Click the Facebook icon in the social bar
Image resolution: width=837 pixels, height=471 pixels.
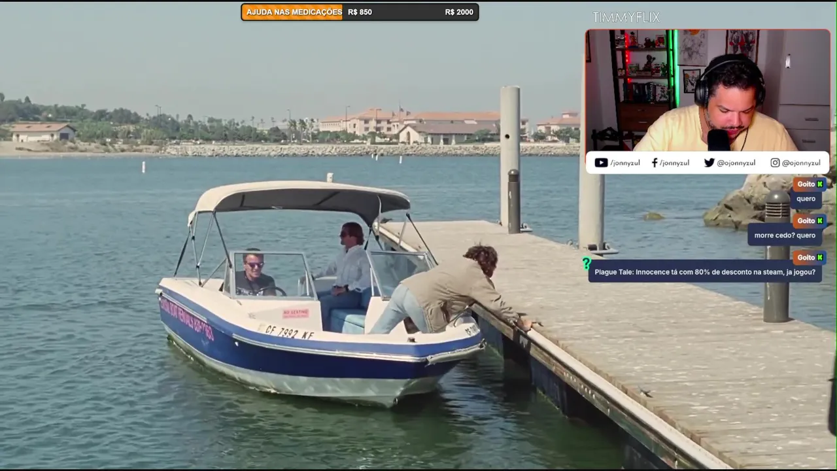[655, 163]
